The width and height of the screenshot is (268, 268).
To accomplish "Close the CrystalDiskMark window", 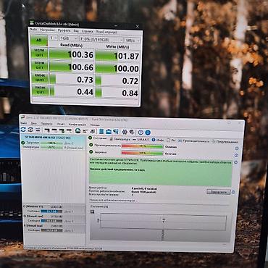I will (138, 26).
